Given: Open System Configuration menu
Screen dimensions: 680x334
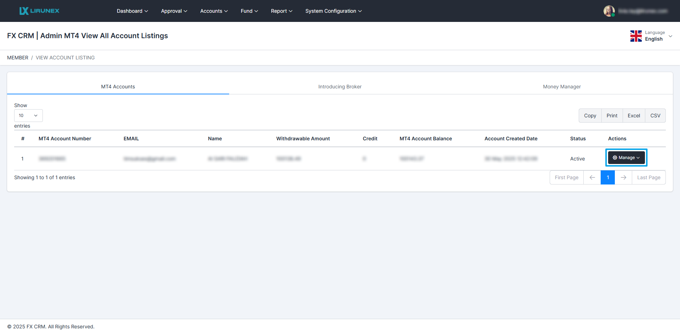Looking at the screenshot, I should pos(333,11).
